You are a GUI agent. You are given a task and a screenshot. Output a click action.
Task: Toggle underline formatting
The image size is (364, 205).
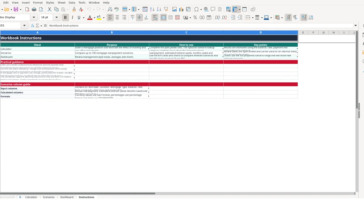[x=79, y=18]
